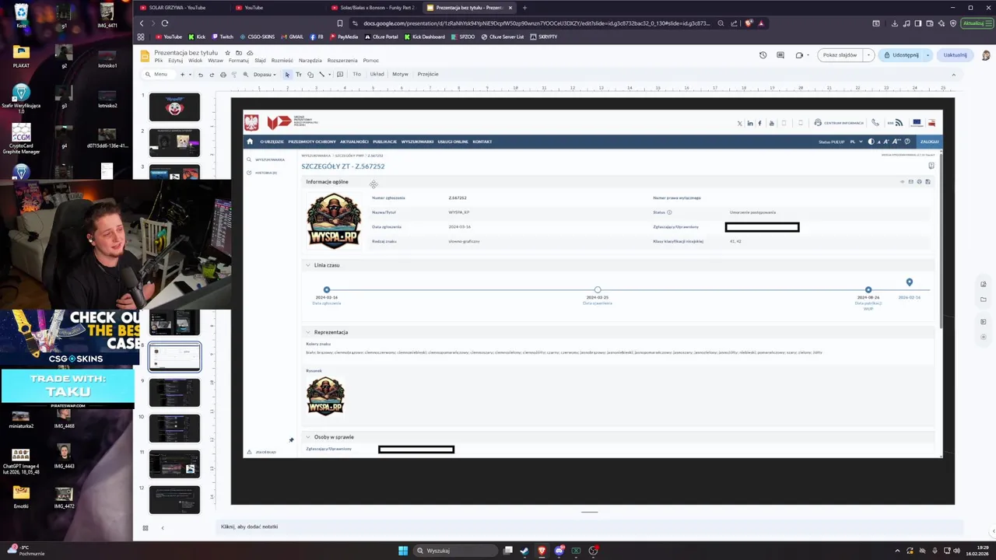The image size is (996, 560).
Task: Star the presentation title
Action: [x=229, y=53]
